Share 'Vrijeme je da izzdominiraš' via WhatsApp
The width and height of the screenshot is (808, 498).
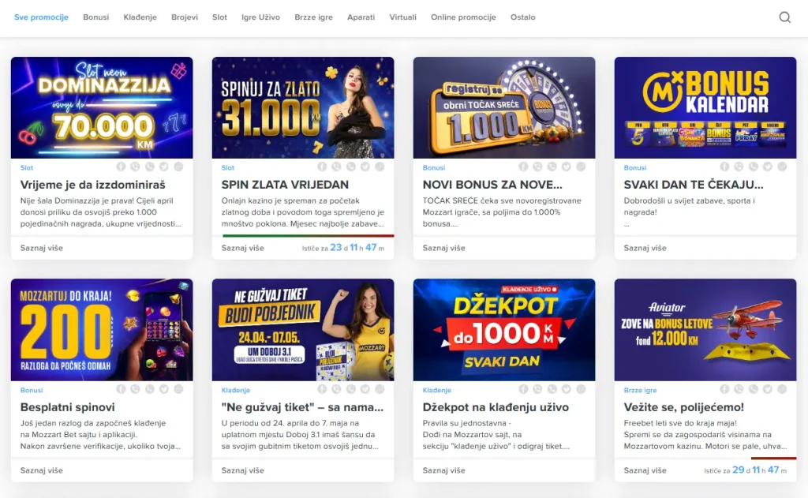tap(149, 167)
